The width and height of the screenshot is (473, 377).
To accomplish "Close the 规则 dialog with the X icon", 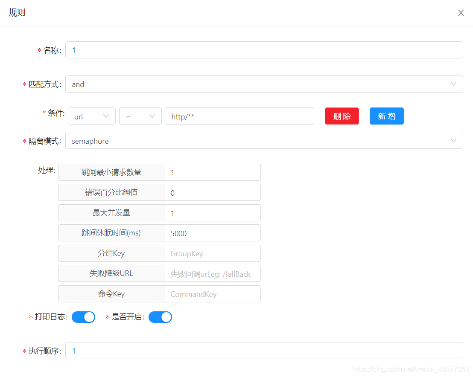I will [x=461, y=13].
